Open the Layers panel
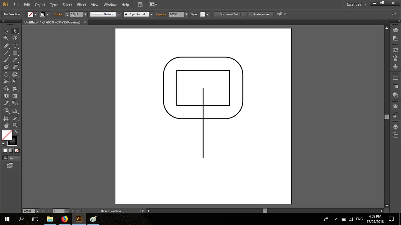 [395, 127]
